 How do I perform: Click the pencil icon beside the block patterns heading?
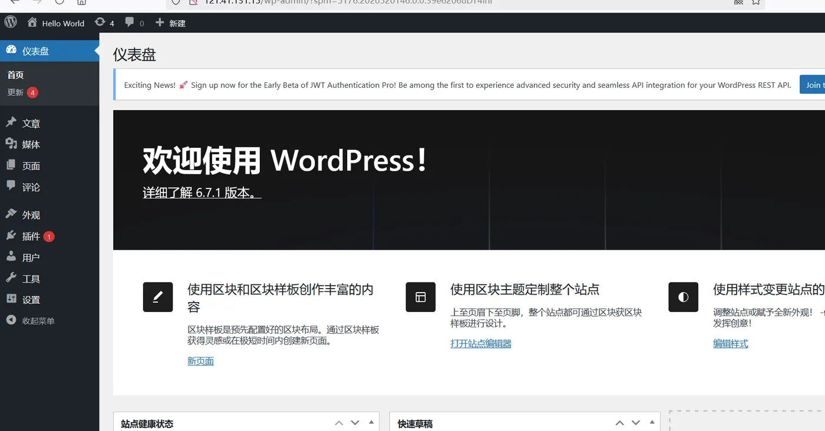[158, 297]
